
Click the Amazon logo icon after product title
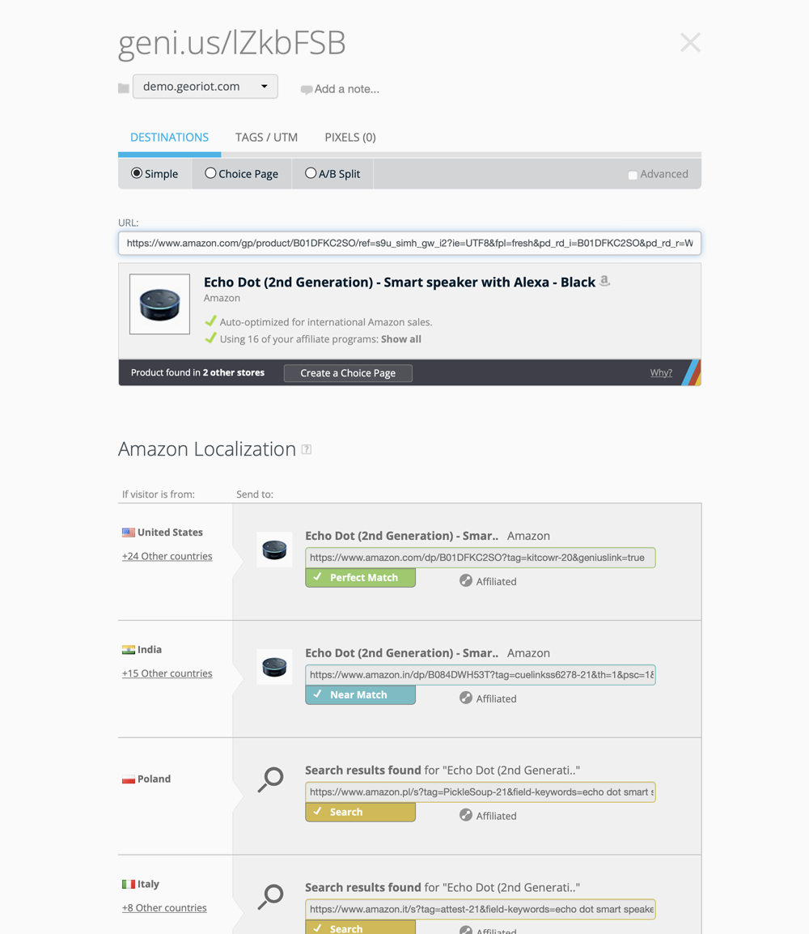pos(604,281)
